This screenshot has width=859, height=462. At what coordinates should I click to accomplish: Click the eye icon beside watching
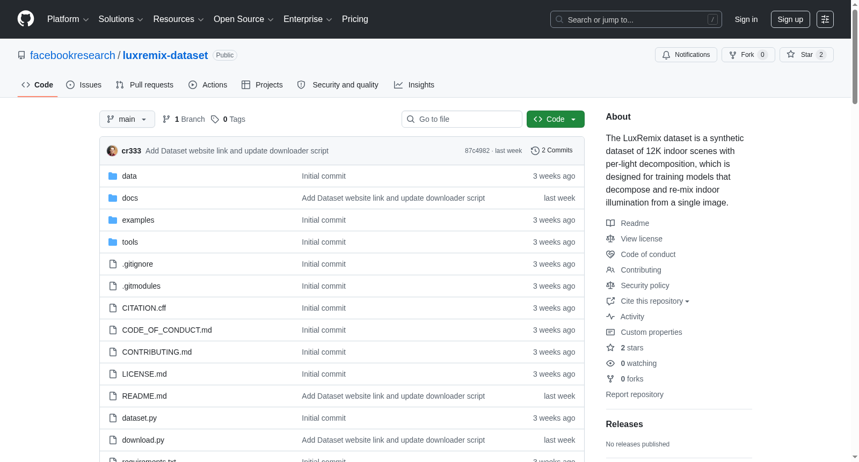click(610, 363)
